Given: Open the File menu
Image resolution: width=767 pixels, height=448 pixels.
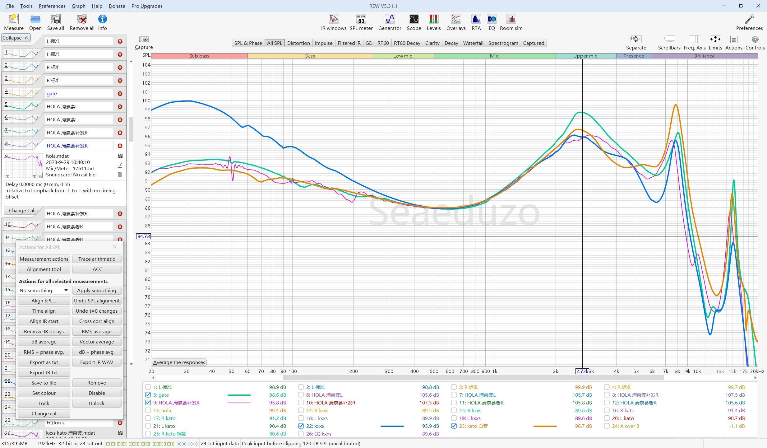Looking at the screenshot, I should pos(10,6).
